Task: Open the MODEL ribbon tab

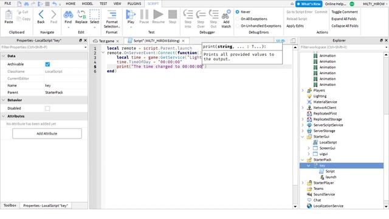Action: click(88, 4)
